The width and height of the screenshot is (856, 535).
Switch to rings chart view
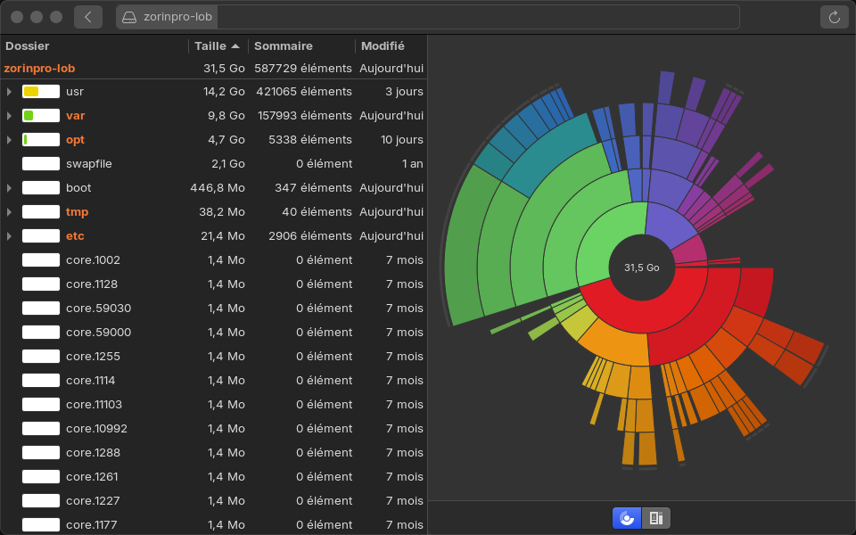627,518
